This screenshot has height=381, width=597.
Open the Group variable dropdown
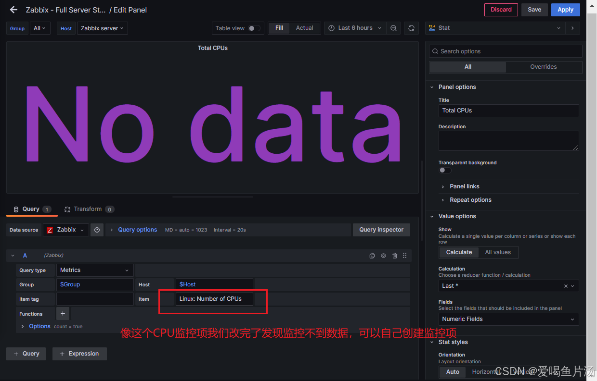(39, 28)
